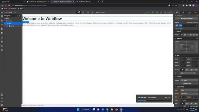Viewport: 199px width, 112px height.
Task: Set display to none (hidden)
Action: pyautogui.click(x=197, y=35)
